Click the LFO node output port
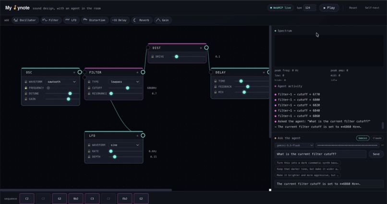The width and height of the screenshot is (387, 204). (x=143, y=136)
